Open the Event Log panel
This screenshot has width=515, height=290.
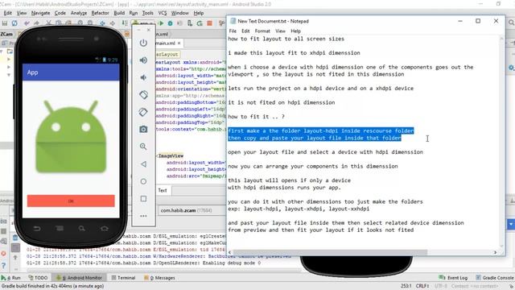coord(453,278)
